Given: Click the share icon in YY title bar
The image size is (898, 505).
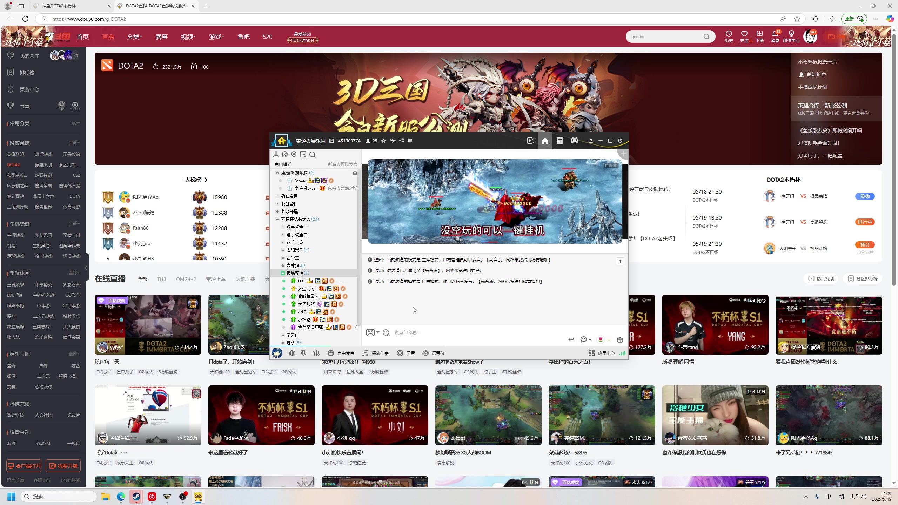Looking at the screenshot, I should (401, 141).
